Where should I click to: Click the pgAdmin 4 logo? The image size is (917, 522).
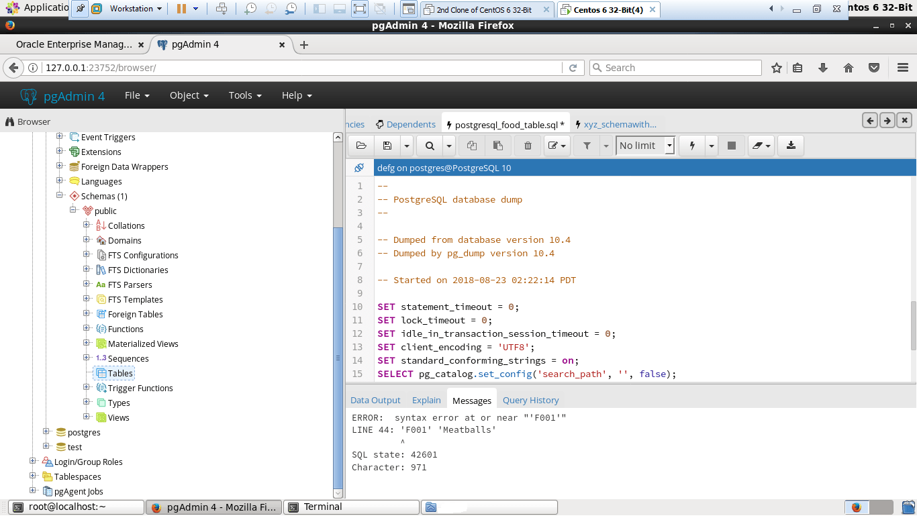click(x=62, y=96)
